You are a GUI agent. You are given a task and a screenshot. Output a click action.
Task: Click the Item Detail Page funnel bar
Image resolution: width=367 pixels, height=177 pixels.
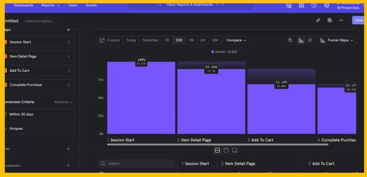pos(211,101)
